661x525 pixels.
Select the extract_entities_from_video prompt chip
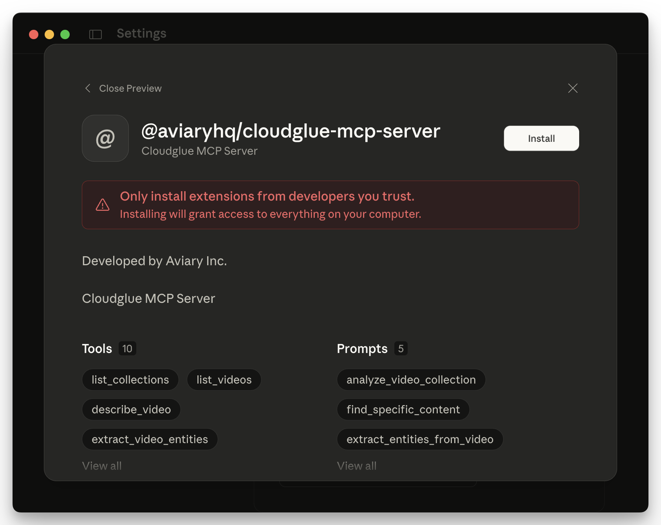pos(420,439)
